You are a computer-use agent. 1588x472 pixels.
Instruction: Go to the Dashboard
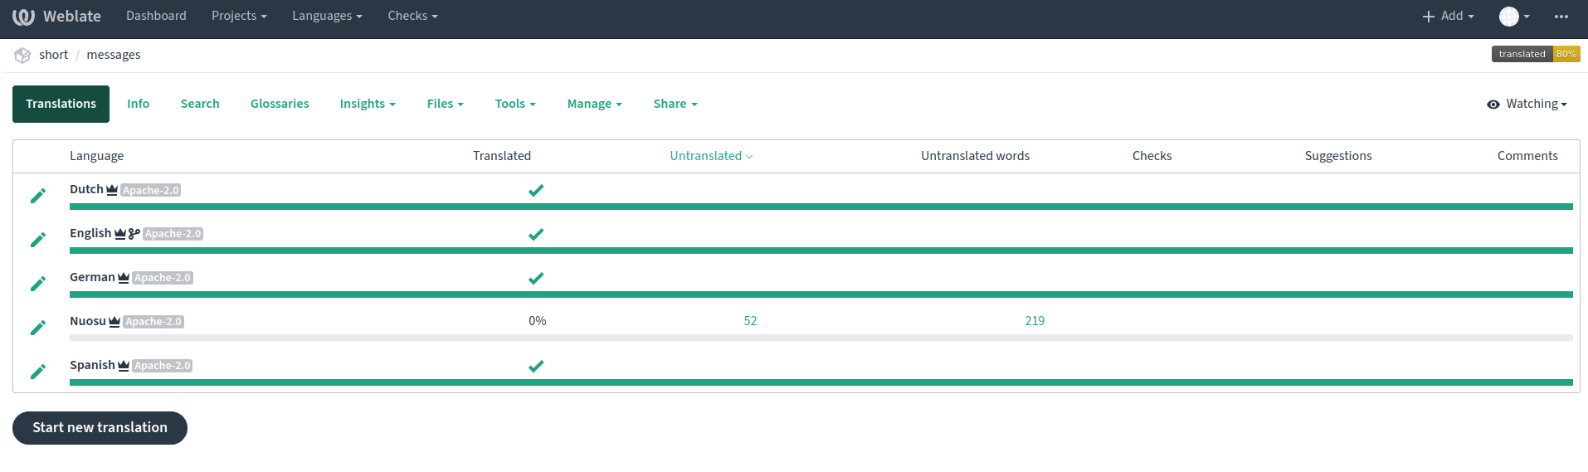[x=156, y=16]
